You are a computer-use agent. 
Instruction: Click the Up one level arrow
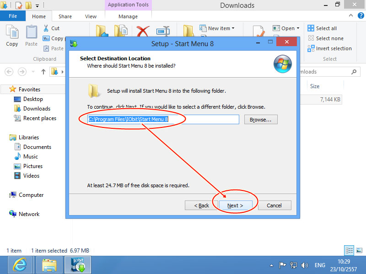tap(43, 72)
